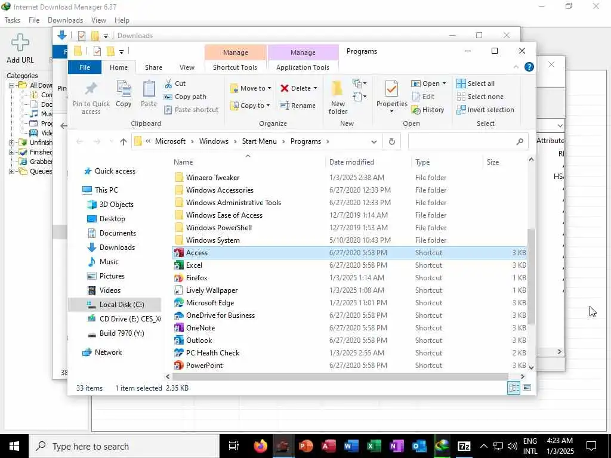This screenshot has width=611, height=458.
Task: Click the Date modified column header
Action: [351, 162]
